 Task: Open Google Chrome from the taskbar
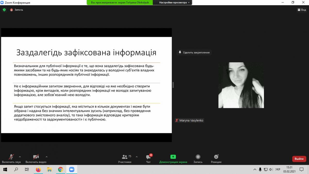pos(61,169)
